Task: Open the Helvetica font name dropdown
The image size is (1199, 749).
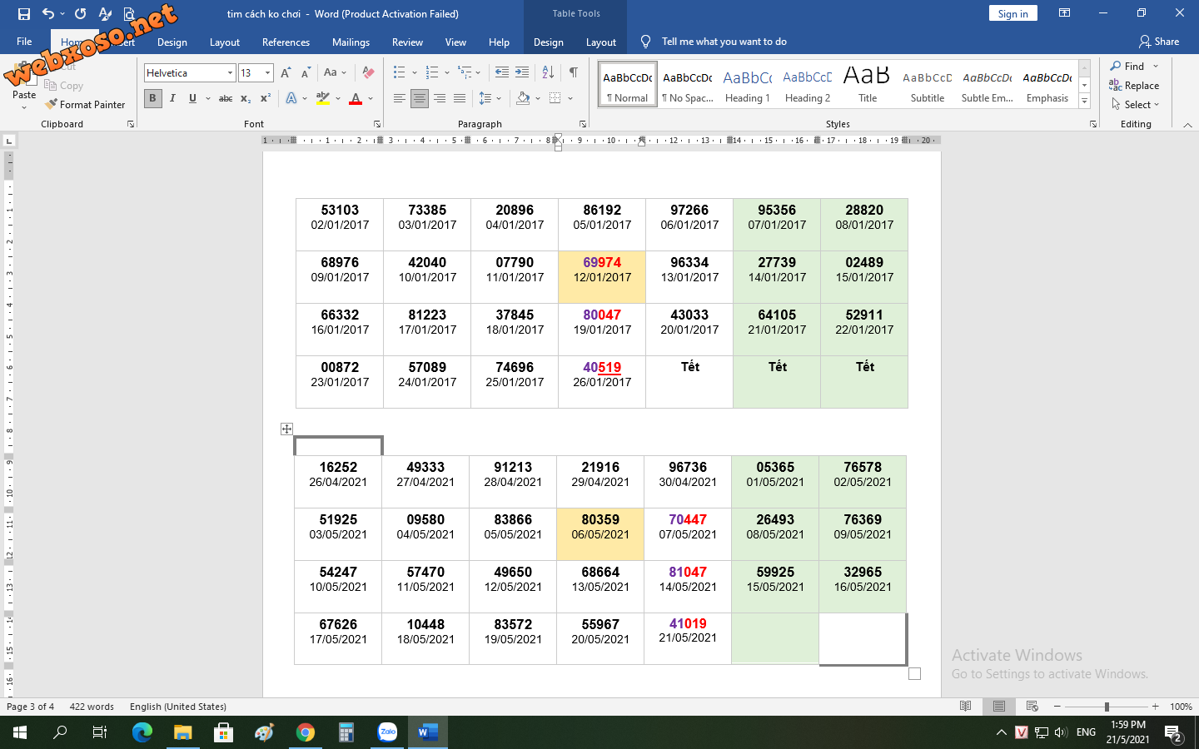Action: [x=231, y=73]
